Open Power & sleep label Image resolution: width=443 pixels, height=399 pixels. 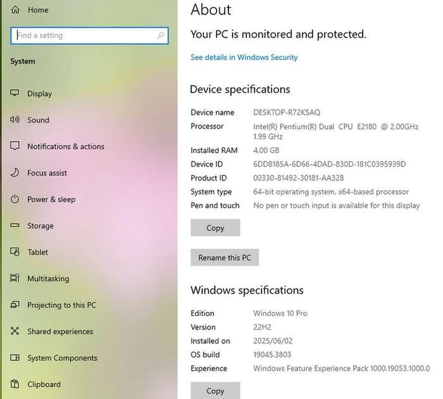coord(51,199)
